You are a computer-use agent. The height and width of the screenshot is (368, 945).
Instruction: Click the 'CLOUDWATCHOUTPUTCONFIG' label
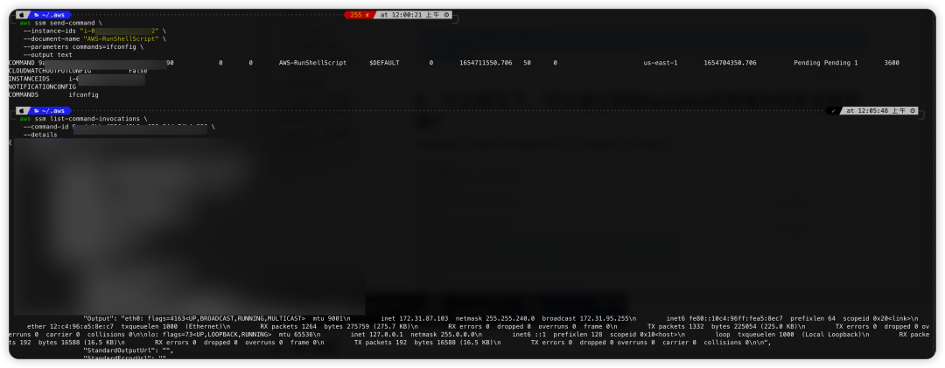pos(50,71)
